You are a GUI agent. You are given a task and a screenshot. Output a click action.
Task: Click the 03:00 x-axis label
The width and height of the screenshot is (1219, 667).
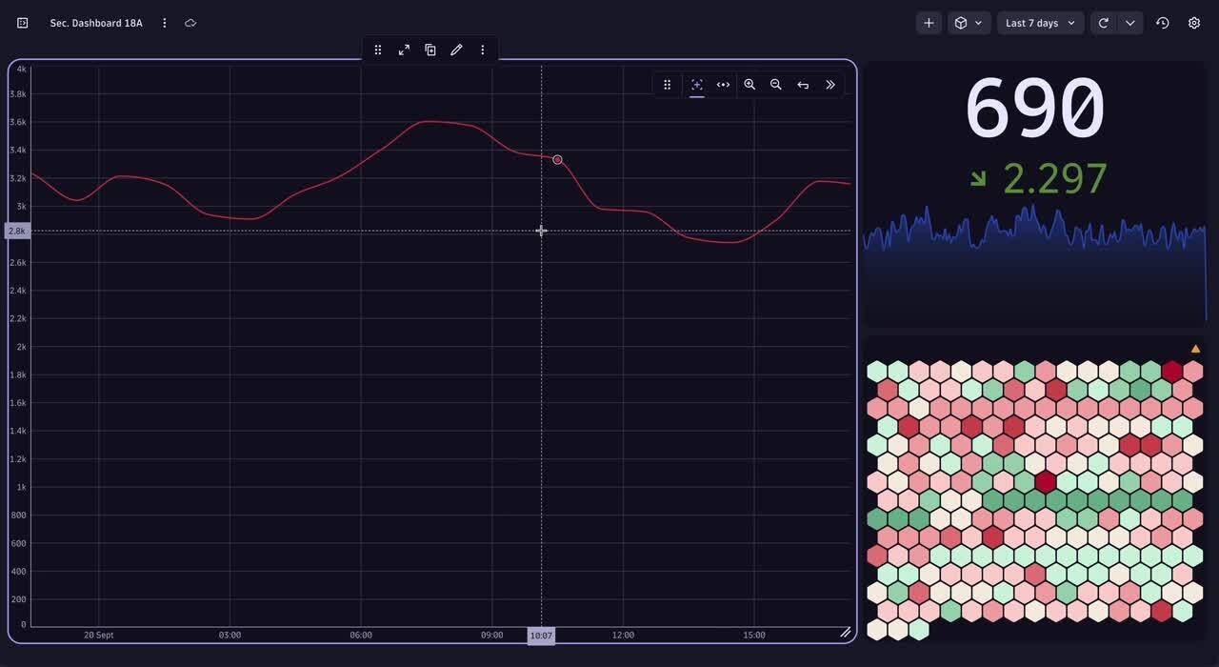tap(230, 635)
